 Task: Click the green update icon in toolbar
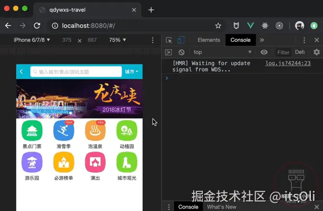(314, 26)
